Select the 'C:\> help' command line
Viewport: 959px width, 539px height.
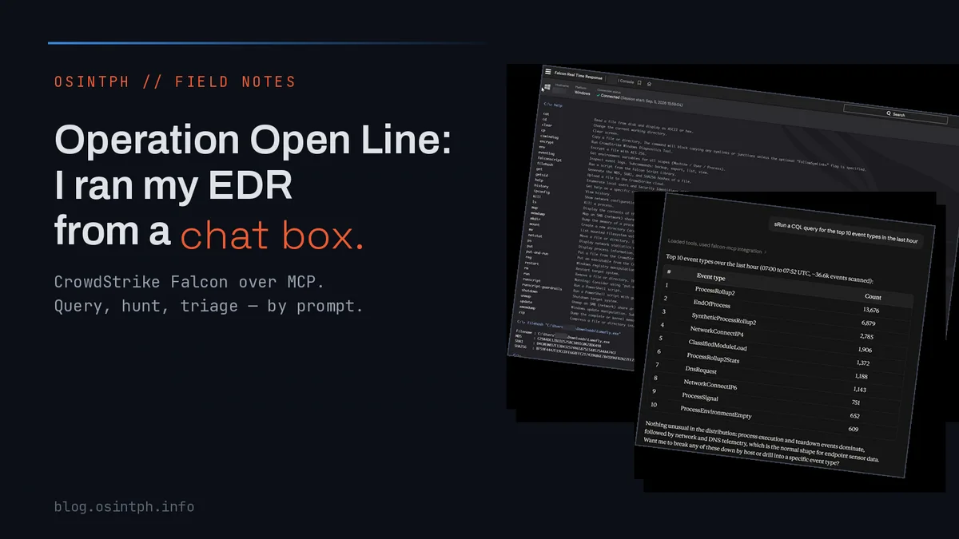click(553, 105)
